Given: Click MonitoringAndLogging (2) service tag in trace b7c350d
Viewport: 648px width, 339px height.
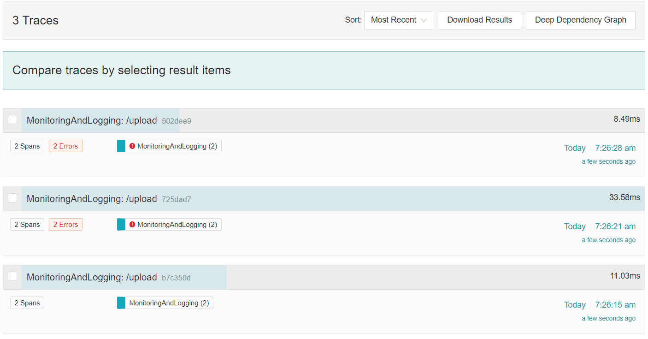Looking at the screenshot, I should pos(169,303).
